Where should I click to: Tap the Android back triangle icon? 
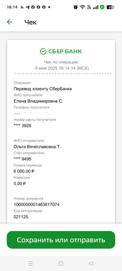point(91,263)
